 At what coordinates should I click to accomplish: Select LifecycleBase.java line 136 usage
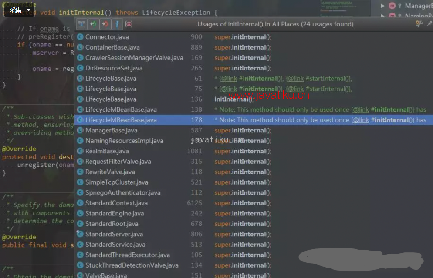(x=254, y=99)
